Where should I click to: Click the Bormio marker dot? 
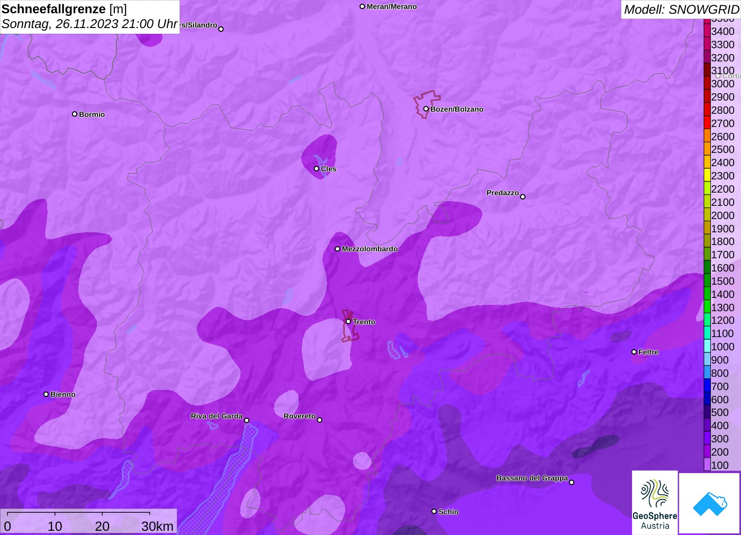(x=75, y=114)
